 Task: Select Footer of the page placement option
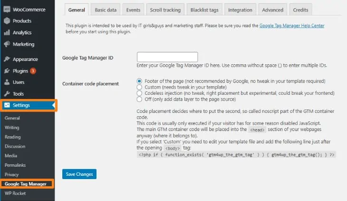tap(139, 81)
